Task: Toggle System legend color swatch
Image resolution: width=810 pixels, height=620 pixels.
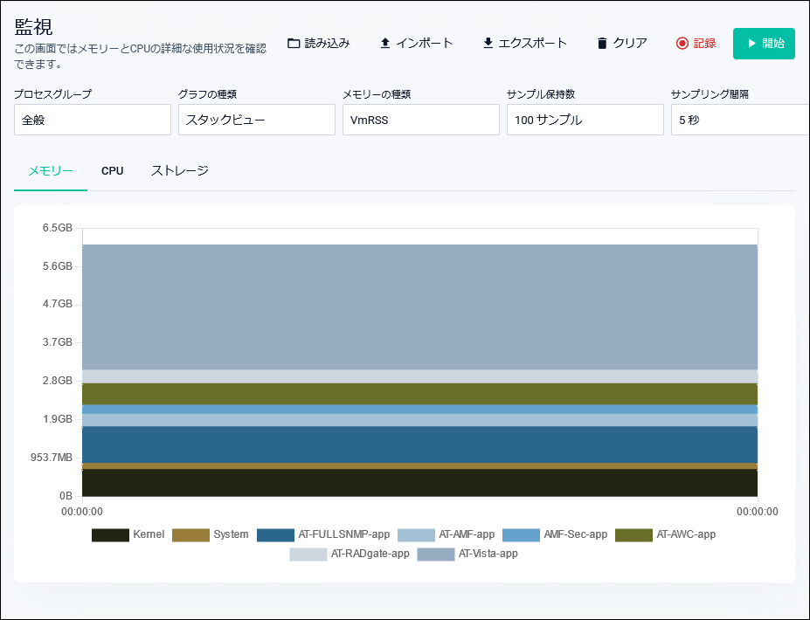Action: (x=190, y=534)
